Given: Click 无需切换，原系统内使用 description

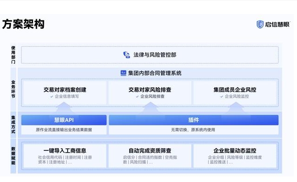Looking at the screenshot, I should 193,130.
